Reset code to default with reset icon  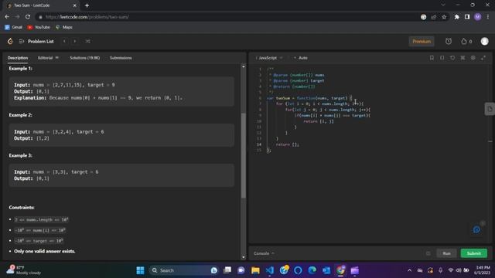pos(452,58)
